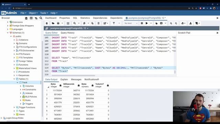Image resolution: width=220 pixels, height=124 pixels.
Task: Switch to the Explain results tab
Action: (x=64, y=80)
